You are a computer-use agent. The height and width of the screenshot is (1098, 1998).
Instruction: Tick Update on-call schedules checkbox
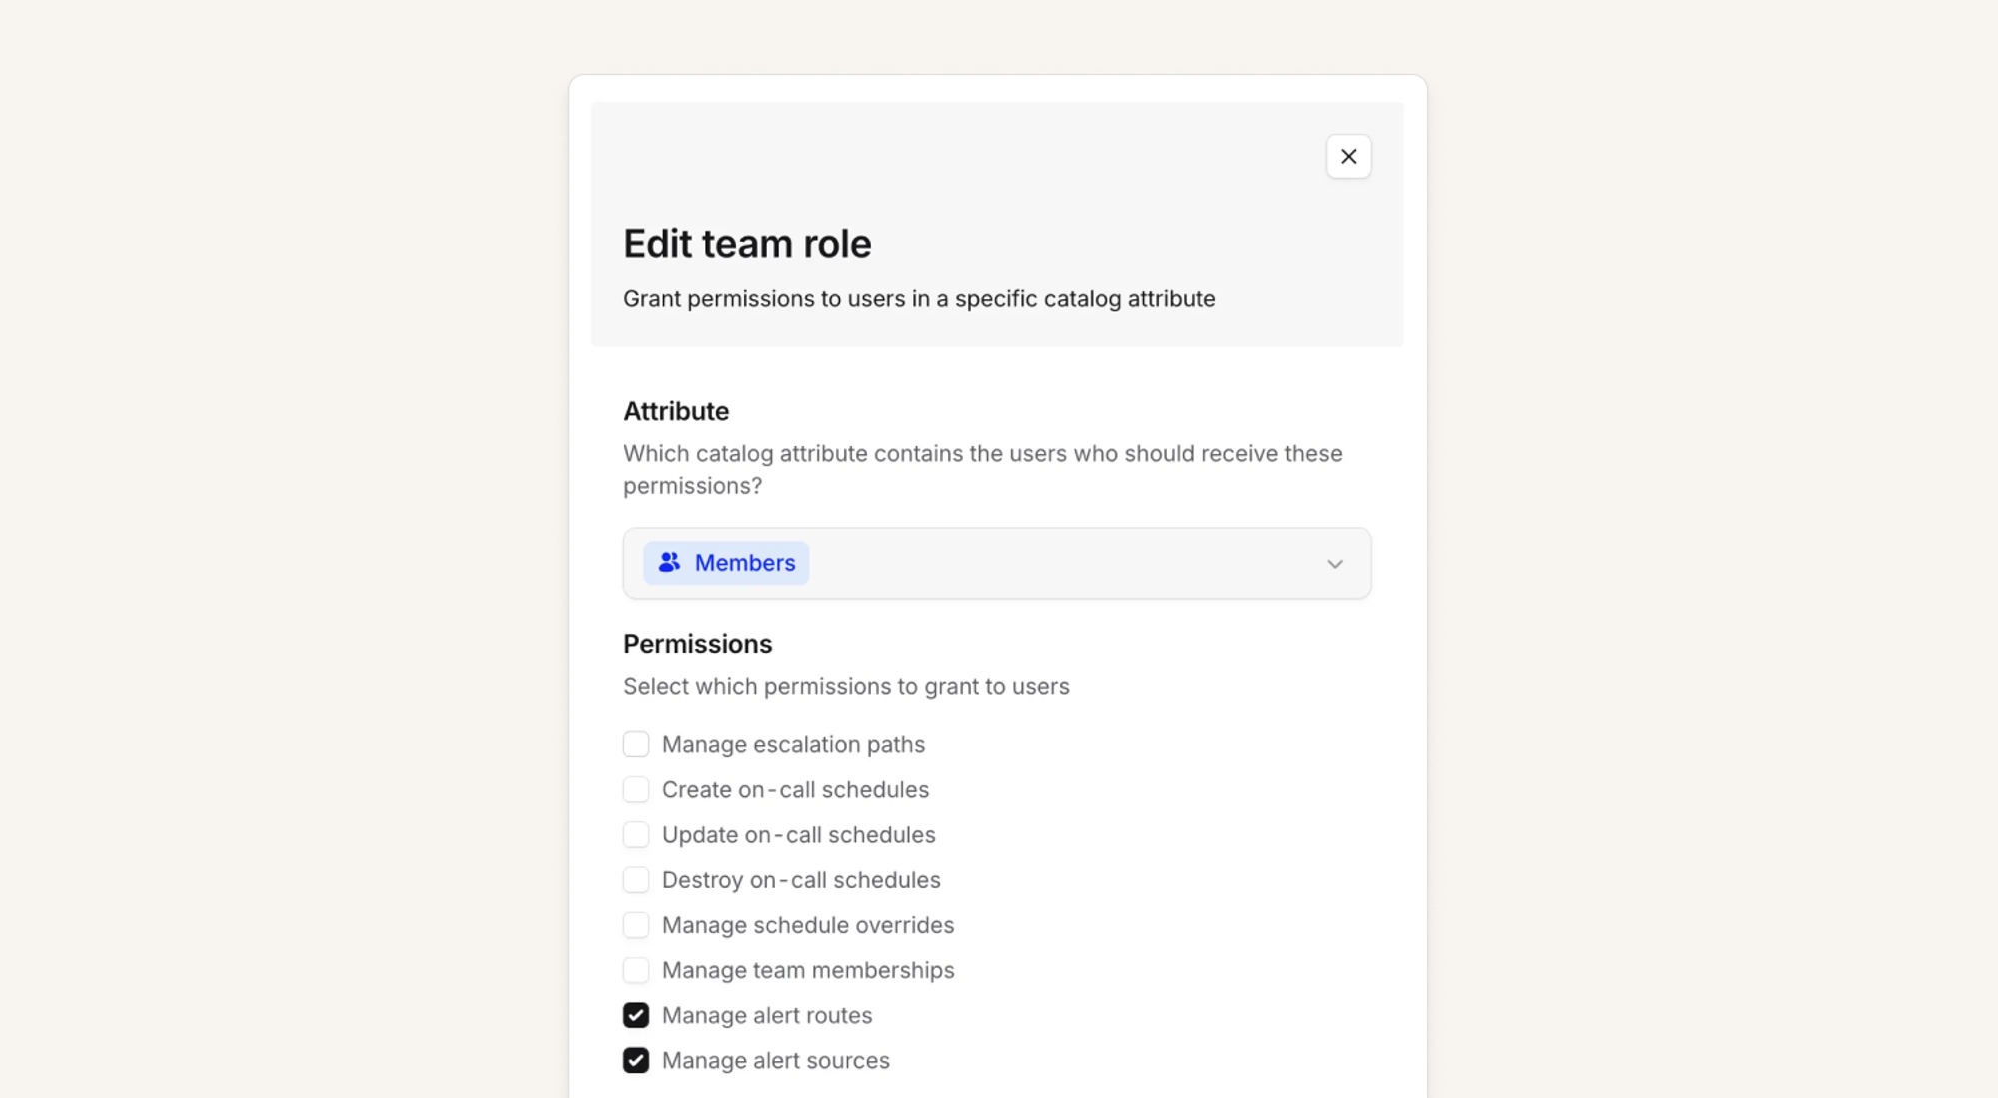tap(636, 834)
